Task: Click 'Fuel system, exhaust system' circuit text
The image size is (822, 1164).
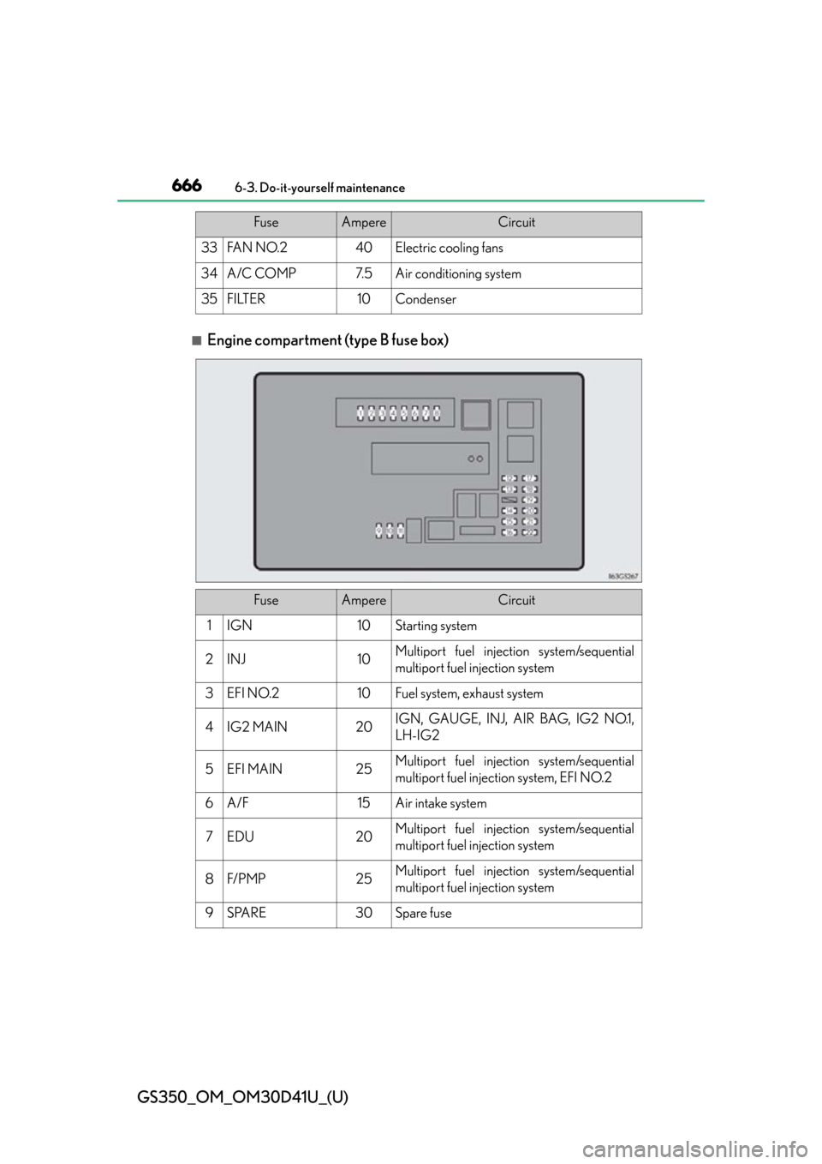Action: click(469, 694)
